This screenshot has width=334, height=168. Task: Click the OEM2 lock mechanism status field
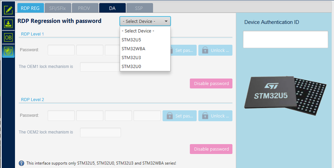point(101,132)
